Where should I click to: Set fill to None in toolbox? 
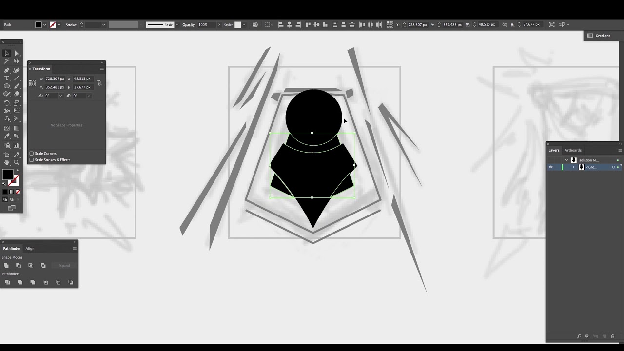18,192
